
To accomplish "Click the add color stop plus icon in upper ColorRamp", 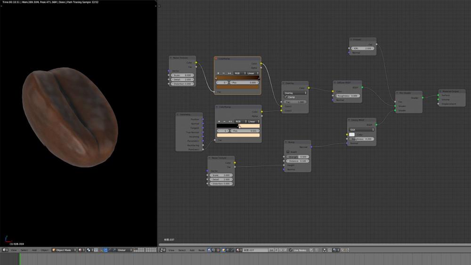I will click(218, 73).
